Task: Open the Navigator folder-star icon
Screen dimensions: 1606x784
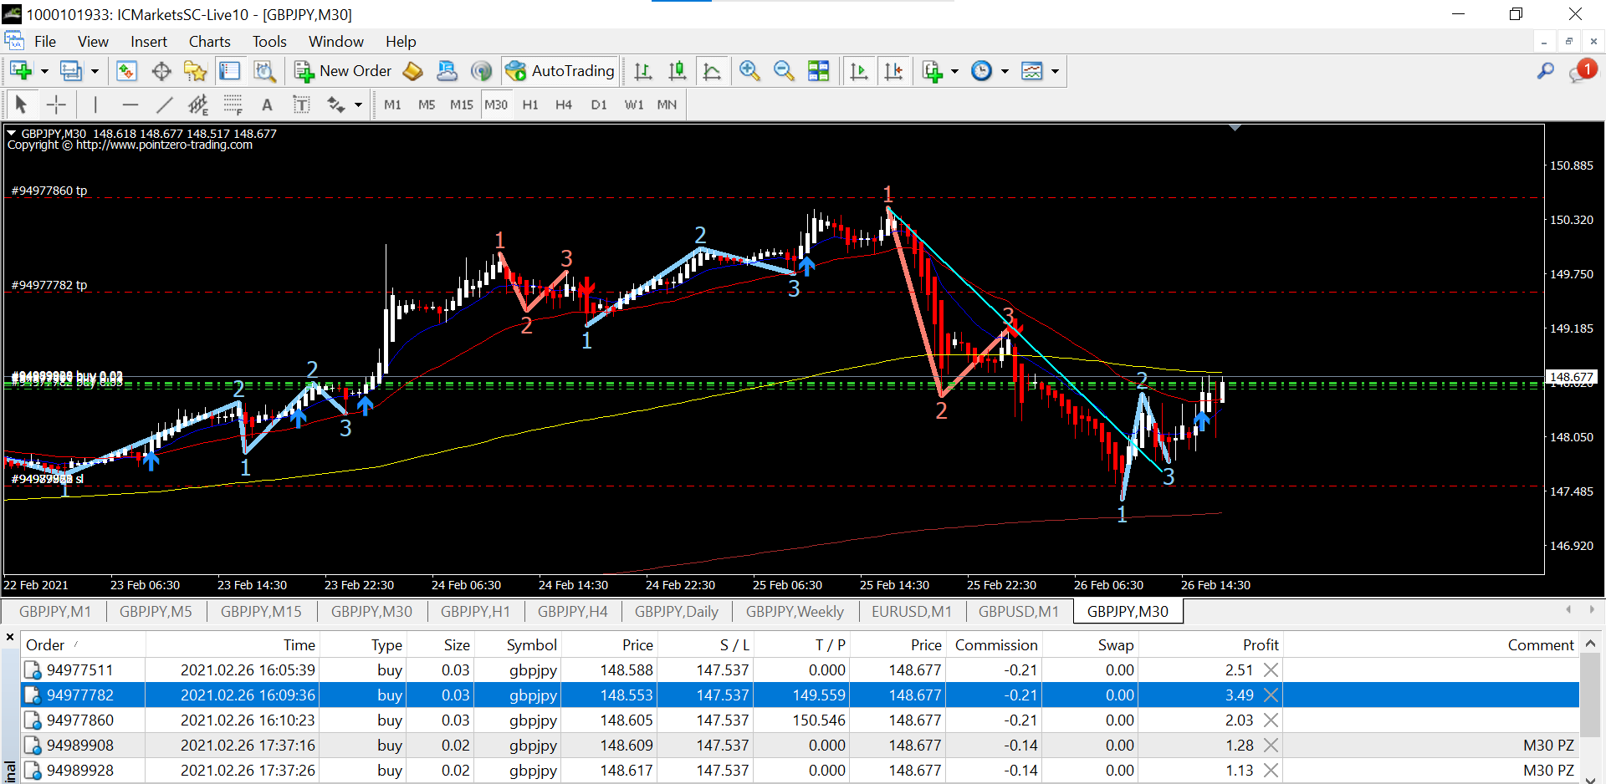Action: (x=195, y=71)
